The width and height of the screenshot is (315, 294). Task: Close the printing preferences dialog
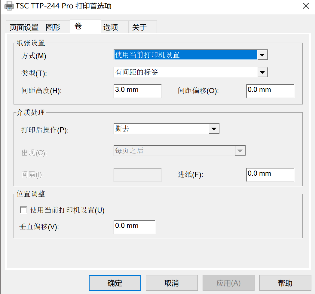[306, 6]
